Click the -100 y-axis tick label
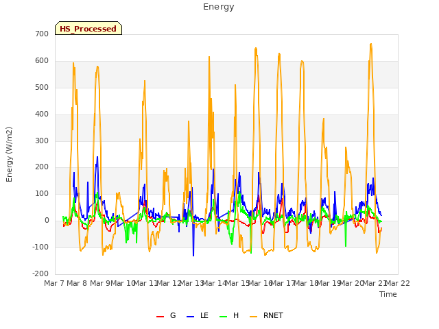The width and height of the screenshot is (439, 329). [40, 247]
